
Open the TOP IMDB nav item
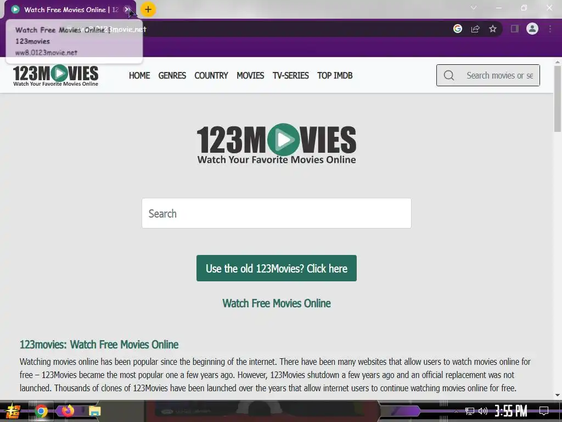(335, 75)
